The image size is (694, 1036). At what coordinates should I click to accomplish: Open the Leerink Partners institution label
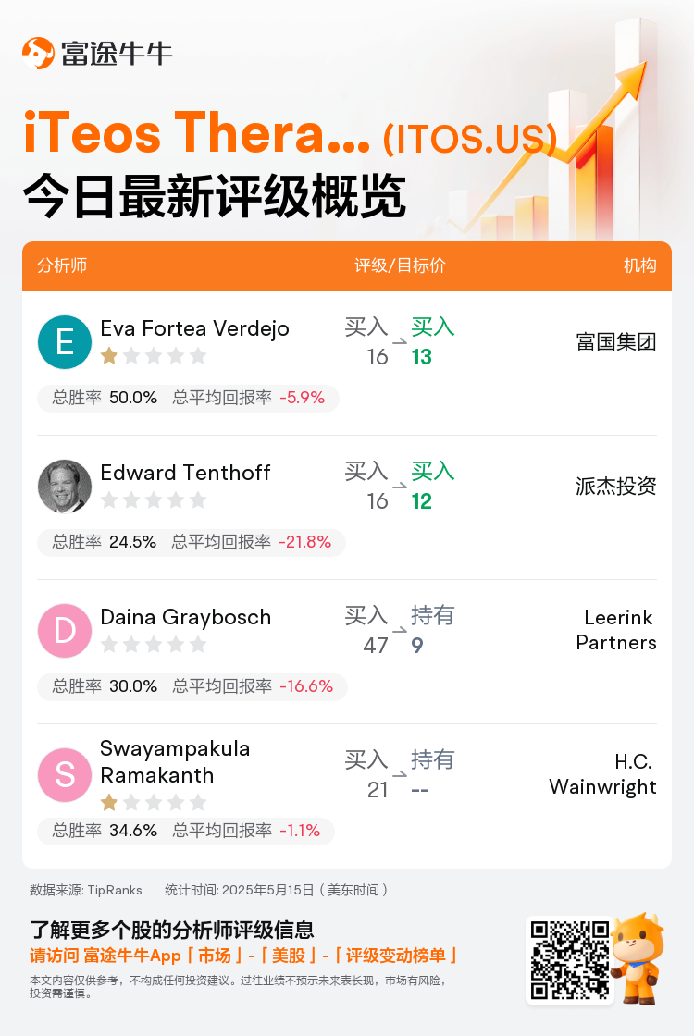click(x=616, y=630)
